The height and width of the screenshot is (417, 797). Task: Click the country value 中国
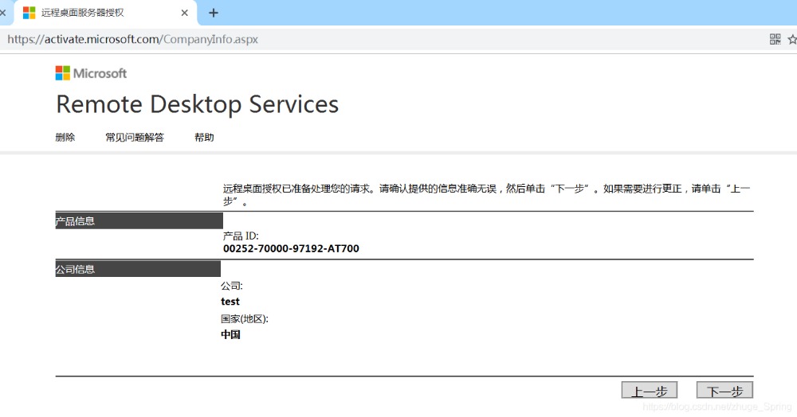pyautogui.click(x=230, y=335)
